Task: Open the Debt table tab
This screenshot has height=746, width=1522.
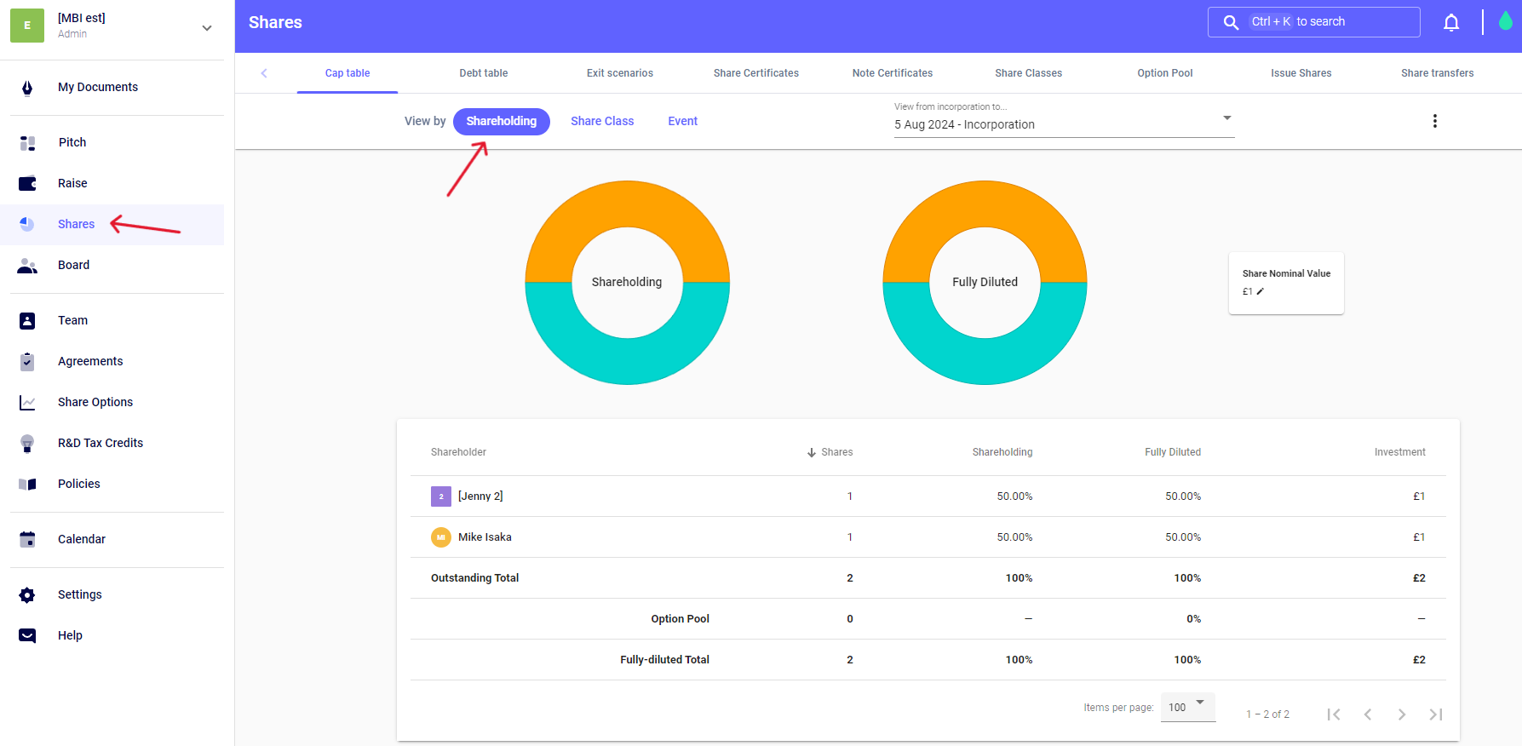Action: point(483,73)
